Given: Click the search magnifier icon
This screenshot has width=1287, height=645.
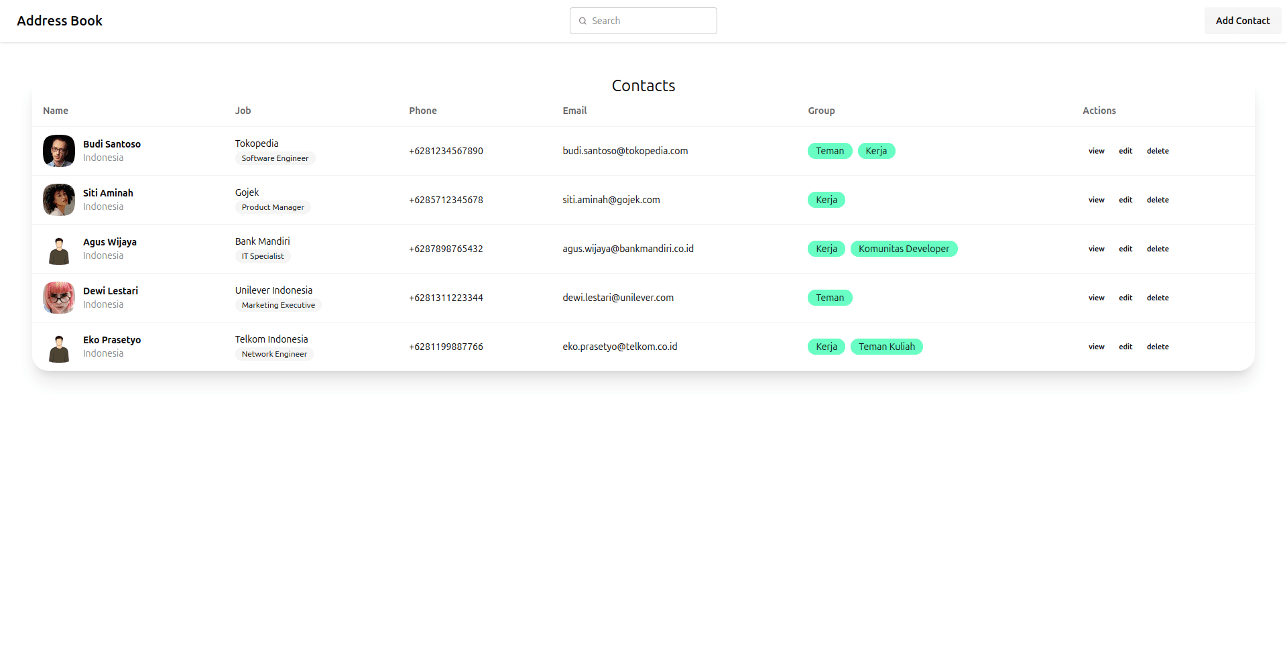Looking at the screenshot, I should pos(583,21).
